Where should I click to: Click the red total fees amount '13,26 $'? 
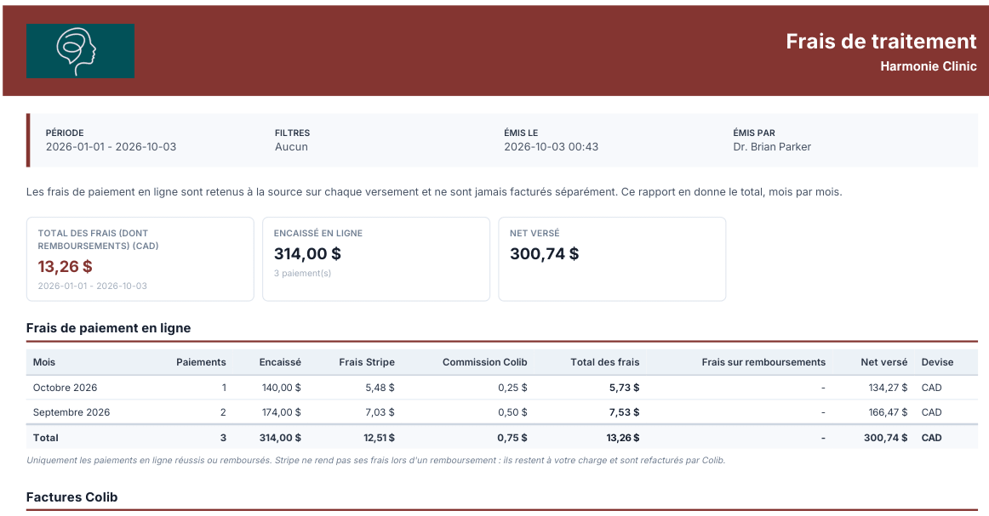[x=65, y=267]
